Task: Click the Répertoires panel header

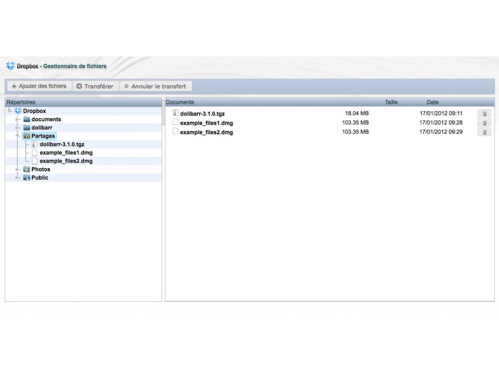Action: coord(83,102)
